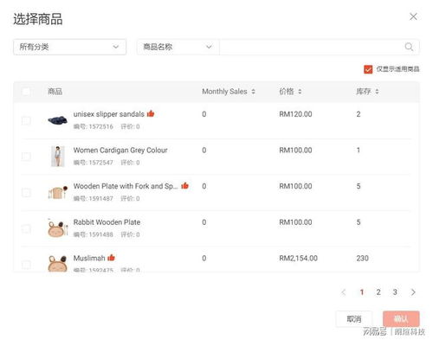Screen dimensions: 433x340
Task: Click the unisex slipper sandals thumbnail
Action: point(58,120)
